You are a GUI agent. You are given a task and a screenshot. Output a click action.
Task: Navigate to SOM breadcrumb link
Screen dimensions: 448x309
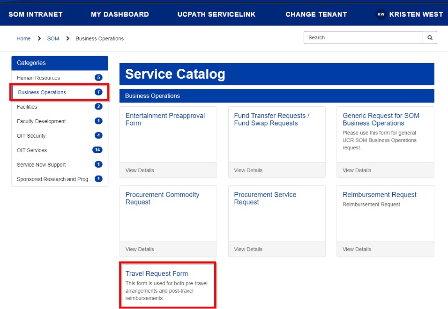pyautogui.click(x=53, y=39)
